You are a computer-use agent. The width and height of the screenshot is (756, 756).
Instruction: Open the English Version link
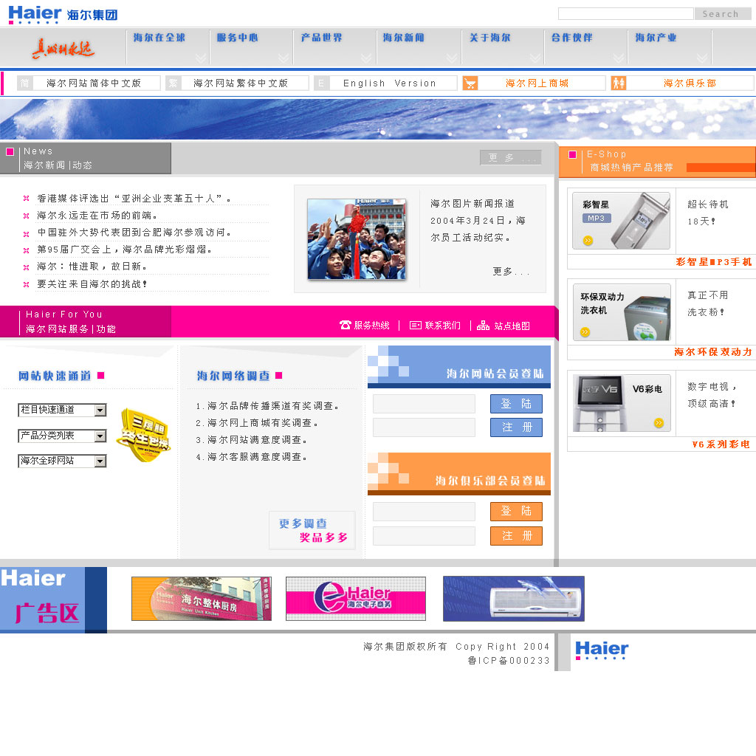pyautogui.click(x=389, y=83)
